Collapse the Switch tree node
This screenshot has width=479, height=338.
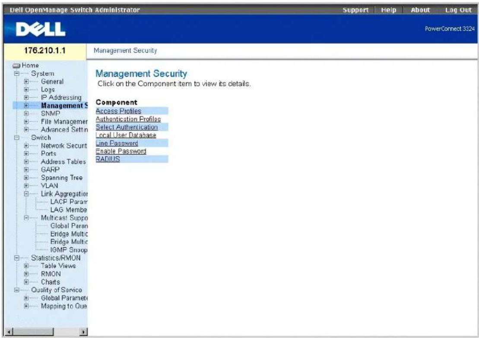pyautogui.click(x=17, y=138)
